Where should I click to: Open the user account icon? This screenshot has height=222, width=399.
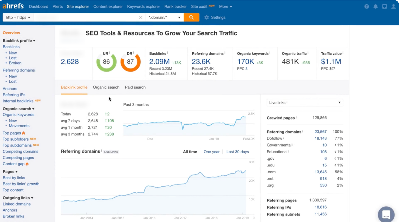393,6
